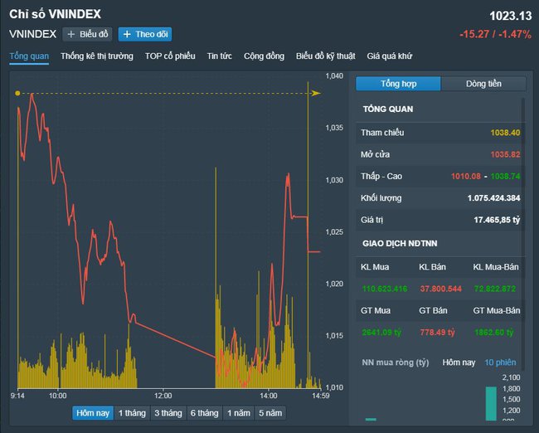The width and height of the screenshot is (539, 433).
Task: Click the Tham chiếu value 1038.40
Action: [x=505, y=133]
